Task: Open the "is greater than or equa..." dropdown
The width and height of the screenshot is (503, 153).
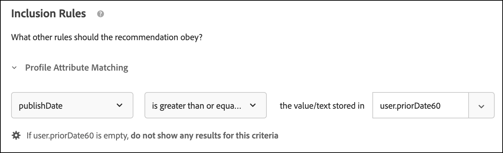Action: 205,105
